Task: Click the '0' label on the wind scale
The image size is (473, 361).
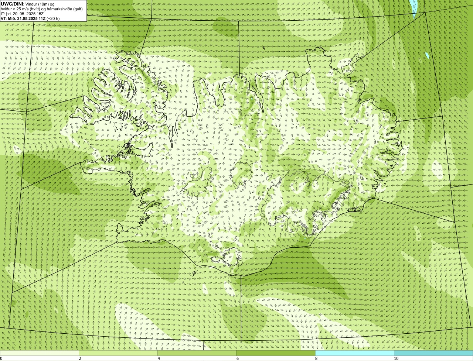Action: tap(1, 358)
